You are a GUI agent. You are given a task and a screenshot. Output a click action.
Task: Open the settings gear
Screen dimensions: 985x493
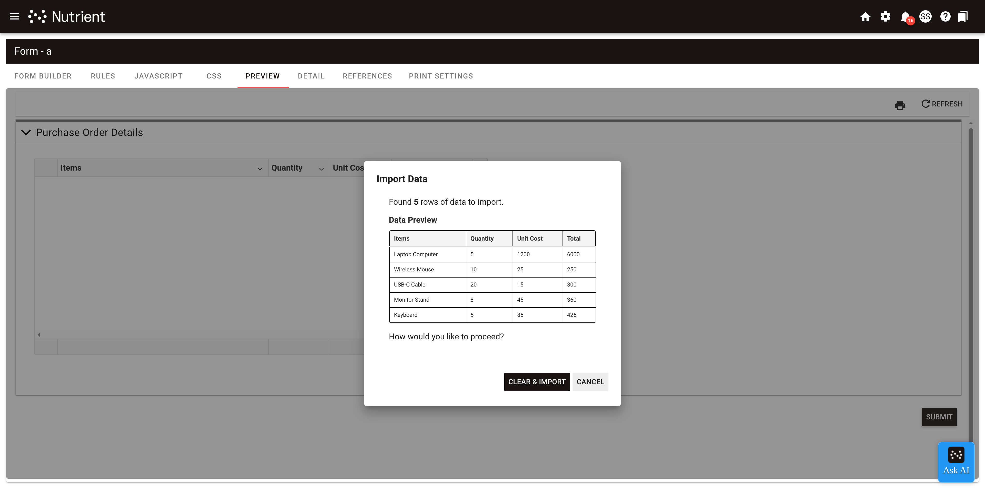885,16
